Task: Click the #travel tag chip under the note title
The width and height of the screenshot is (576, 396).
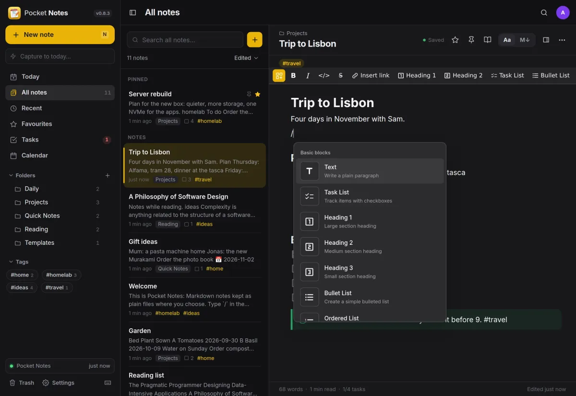Action: (x=291, y=63)
